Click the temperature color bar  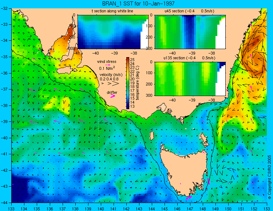click(128, 83)
